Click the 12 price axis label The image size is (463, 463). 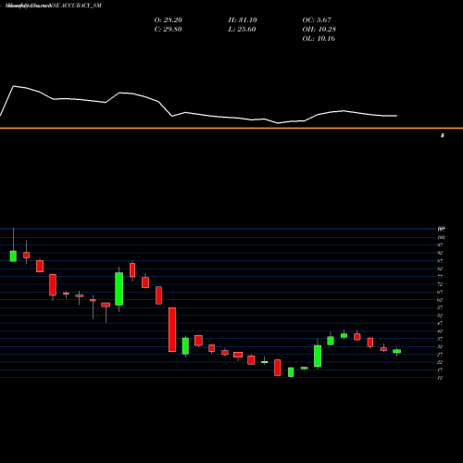(440, 378)
